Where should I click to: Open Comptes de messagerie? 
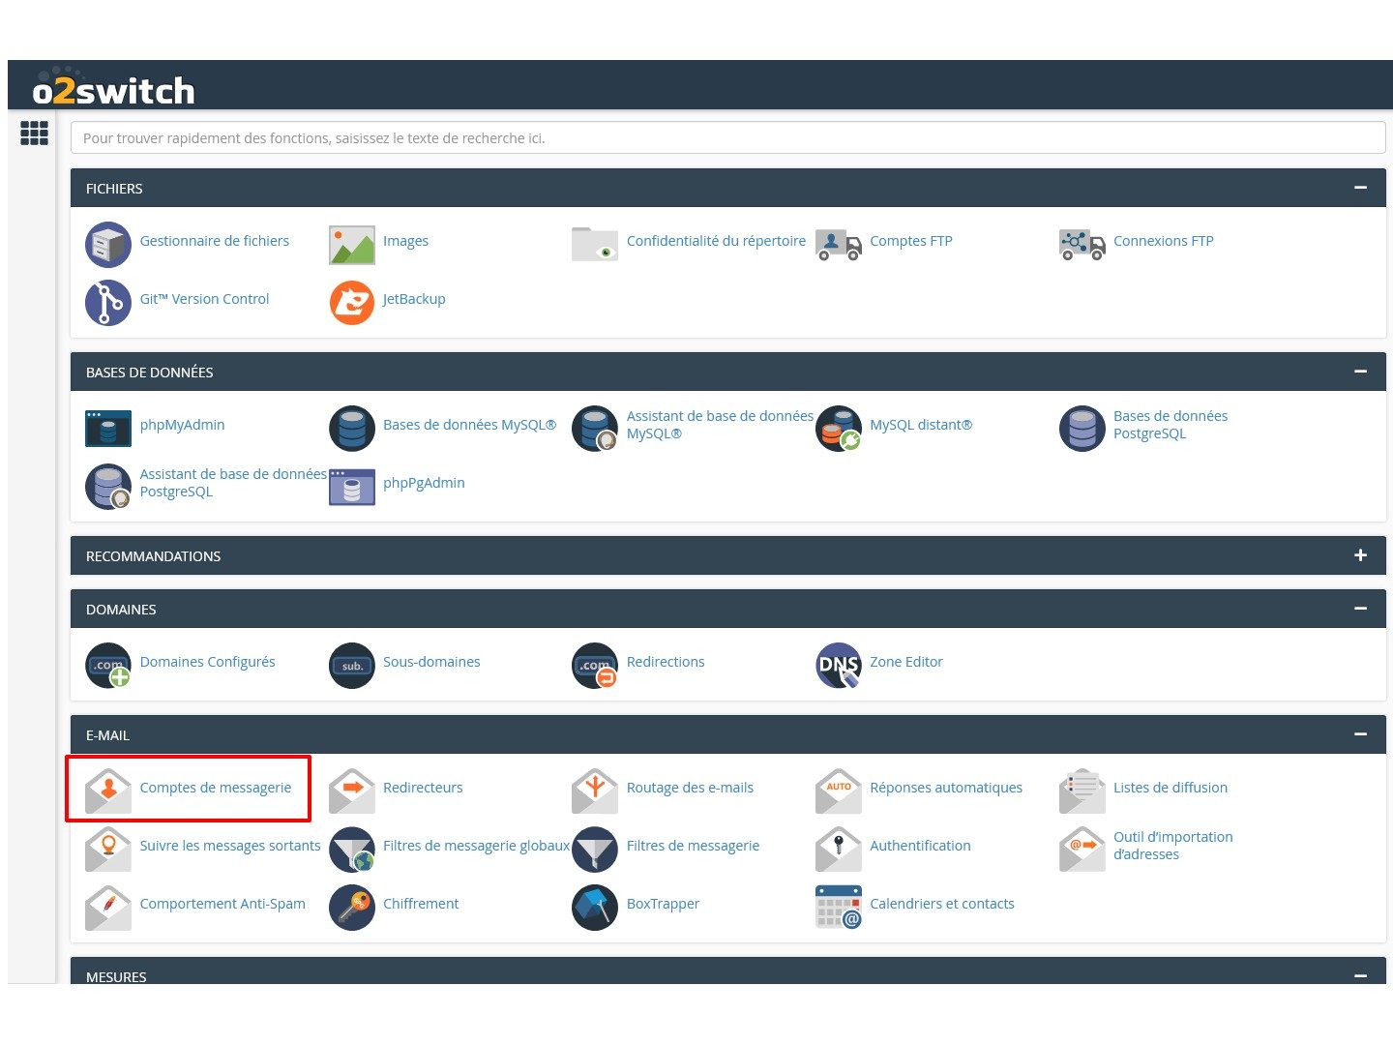click(x=215, y=788)
